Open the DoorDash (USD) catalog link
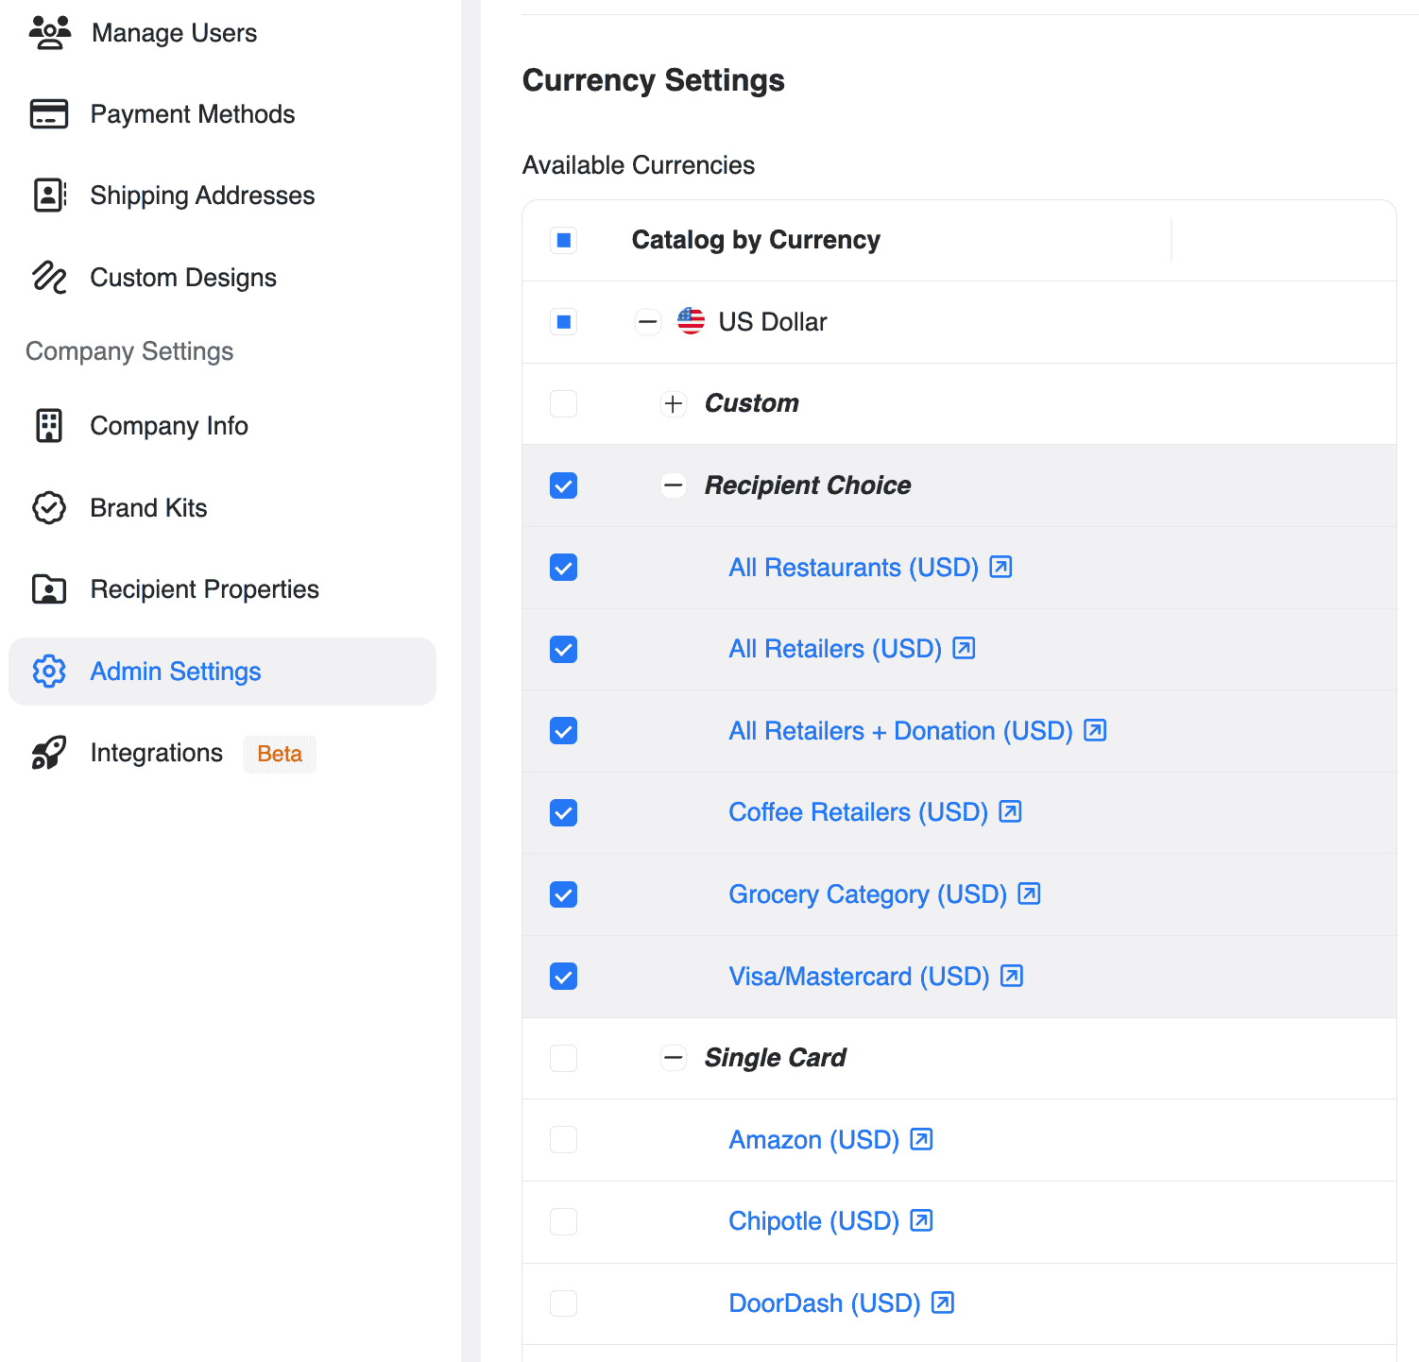This screenshot has height=1362, width=1419. pos(824,1303)
